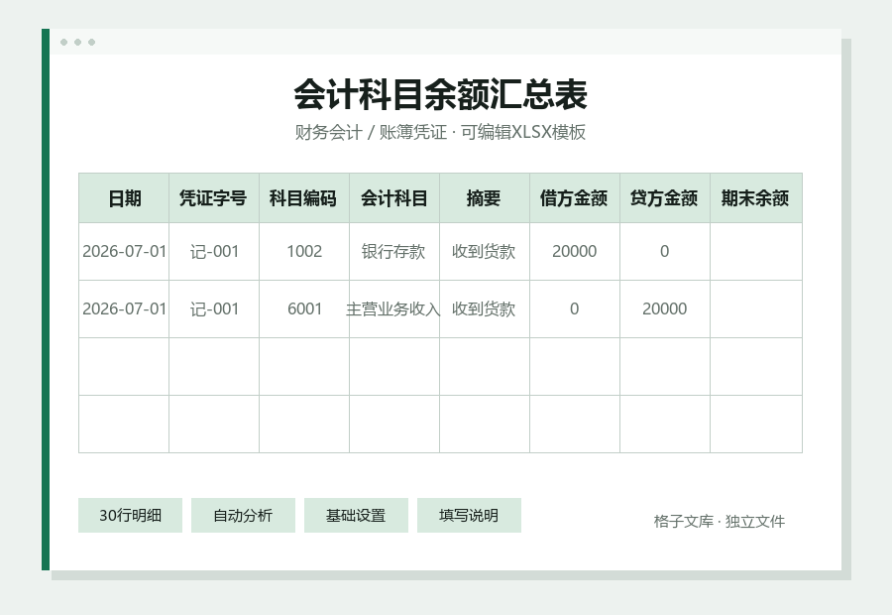This screenshot has width=892, height=615.
Task: Select the 凭证字号 column header
Action: coord(214,198)
